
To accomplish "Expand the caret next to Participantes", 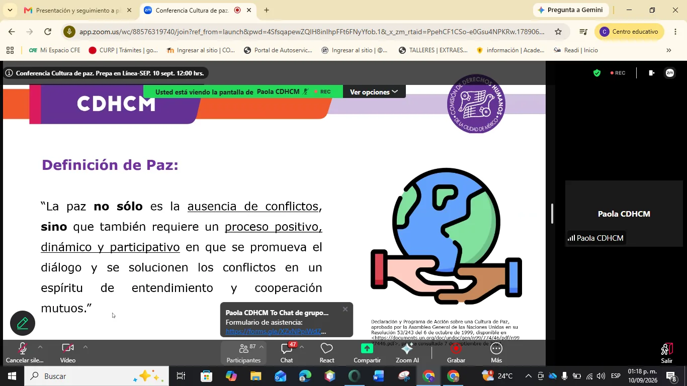I will 261,347.
